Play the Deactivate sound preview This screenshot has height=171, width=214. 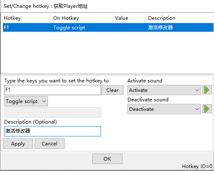point(207,109)
